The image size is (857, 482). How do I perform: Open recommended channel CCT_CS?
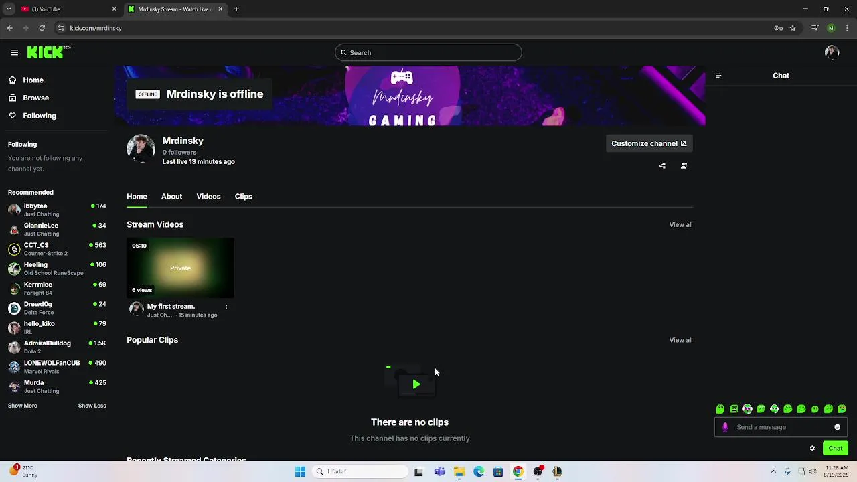57,249
